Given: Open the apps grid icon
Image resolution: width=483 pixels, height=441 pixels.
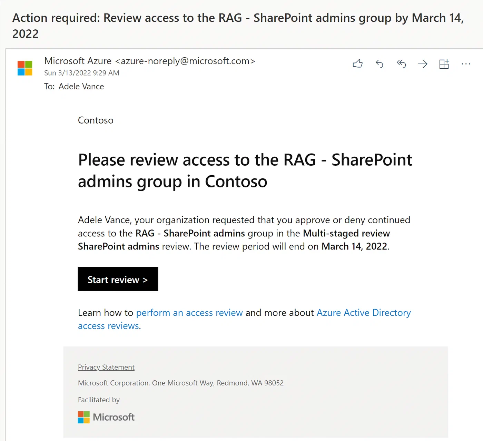Looking at the screenshot, I should (444, 64).
